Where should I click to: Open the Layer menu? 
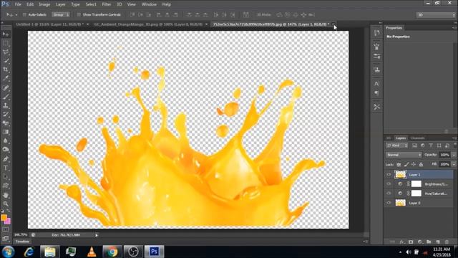[60, 4]
